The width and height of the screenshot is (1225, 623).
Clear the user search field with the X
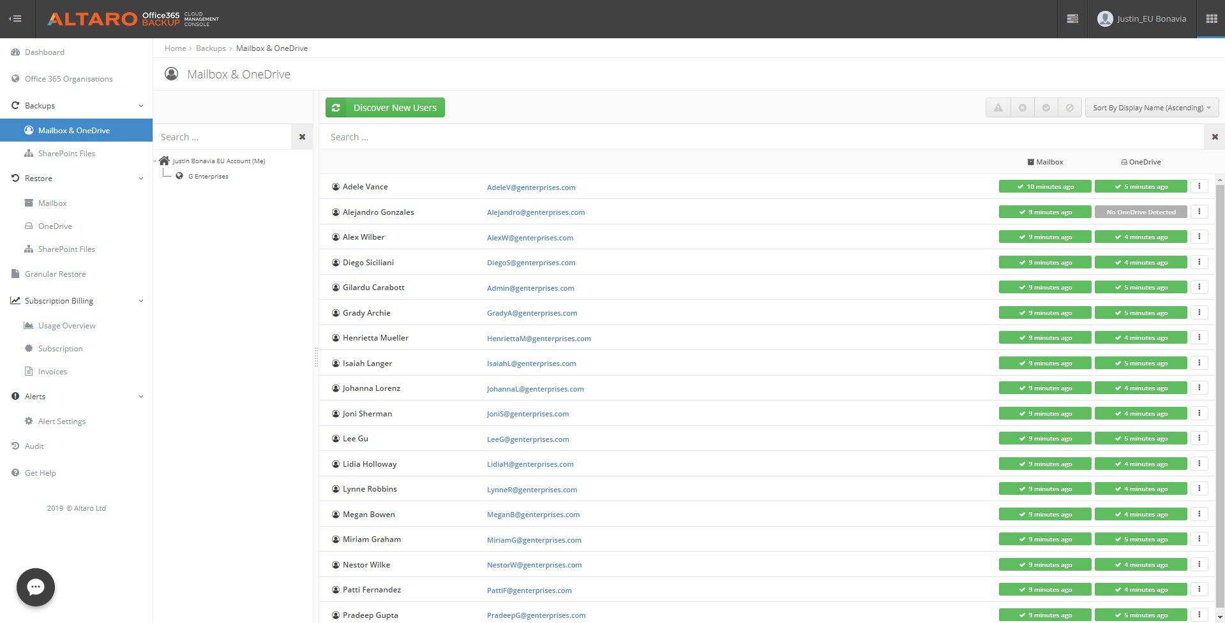click(x=1215, y=136)
